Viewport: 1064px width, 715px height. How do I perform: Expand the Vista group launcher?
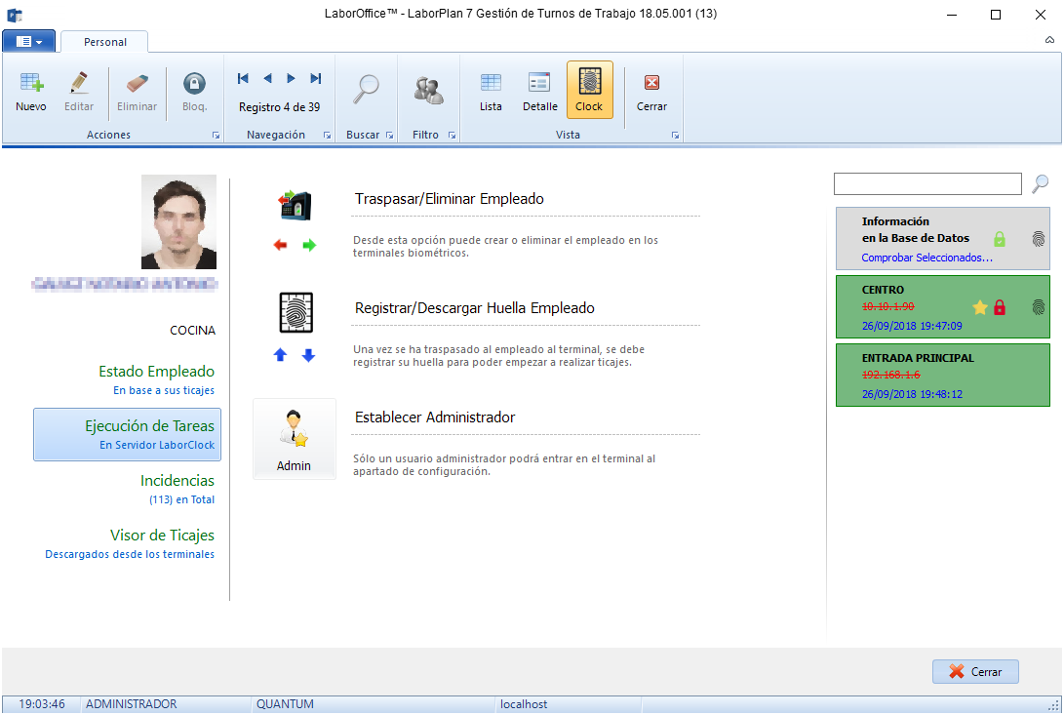pyautogui.click(x=675, y=136)
